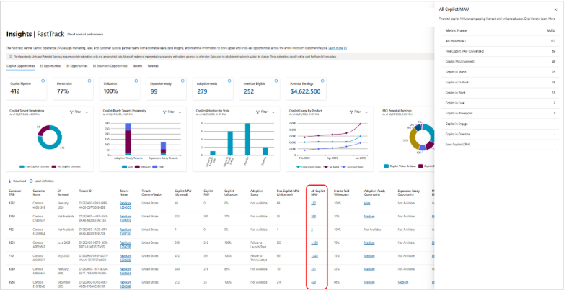The width and height of the screenshot is (564, 290).
Task: Select the Sales Copilot (CRM) row in panel
Action: click(x=498, y=145)
